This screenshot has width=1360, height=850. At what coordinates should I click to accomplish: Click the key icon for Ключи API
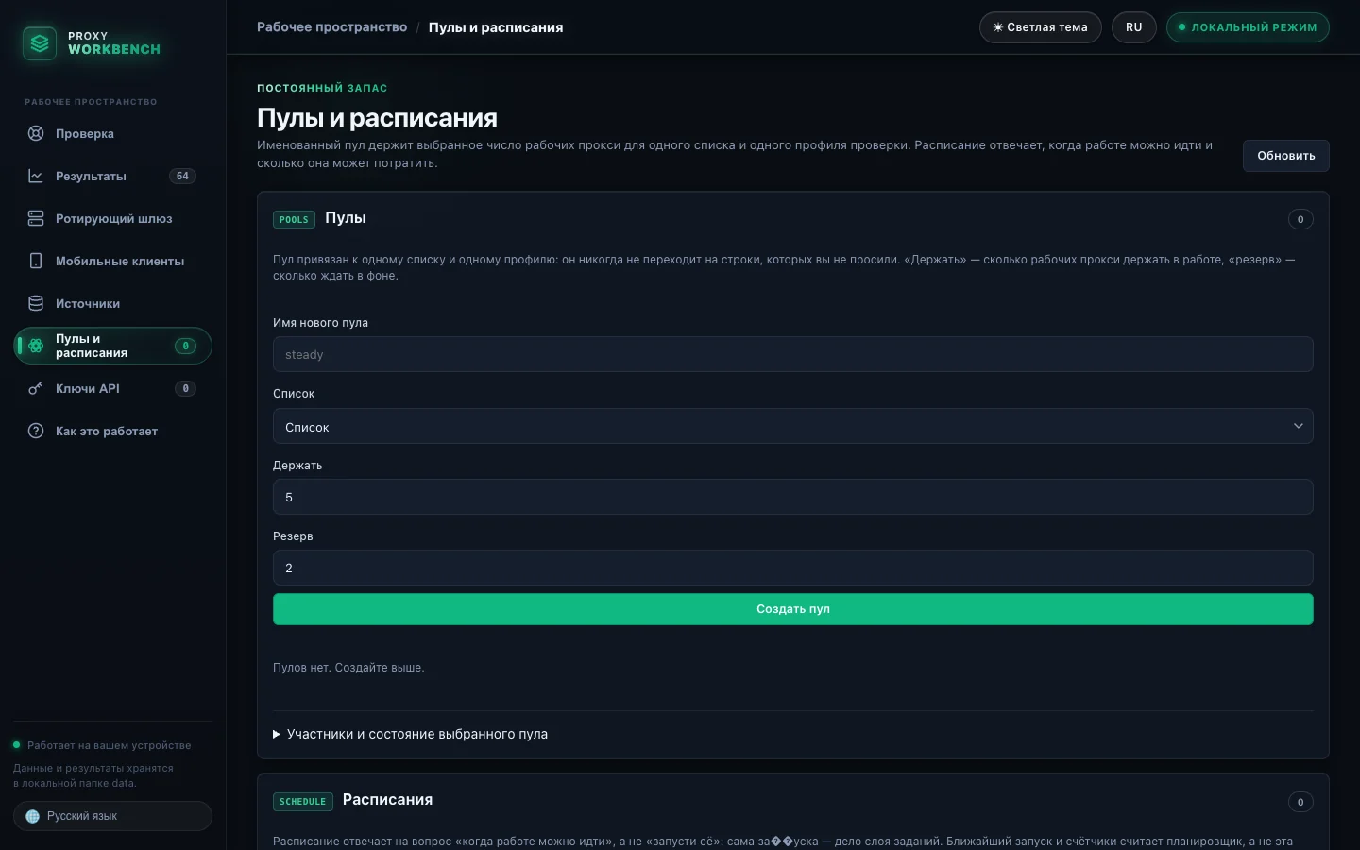36,388
